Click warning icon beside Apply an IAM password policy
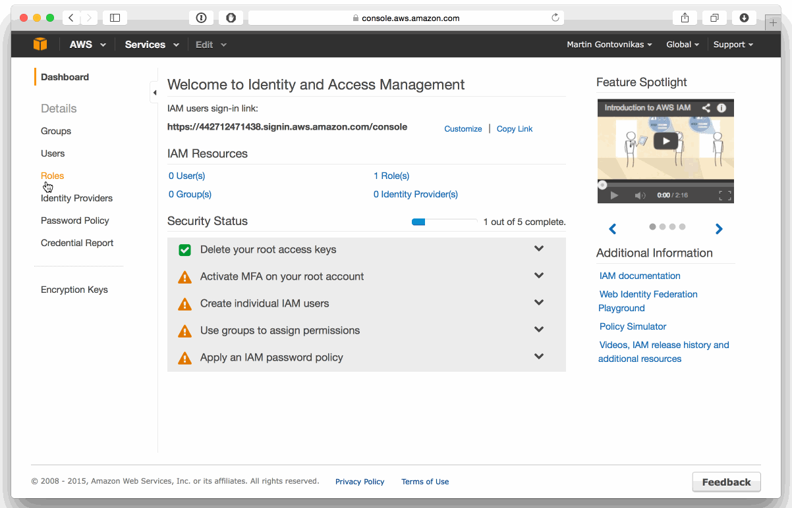The height and width of the screenshot is (508, 792). pos(185,358)
